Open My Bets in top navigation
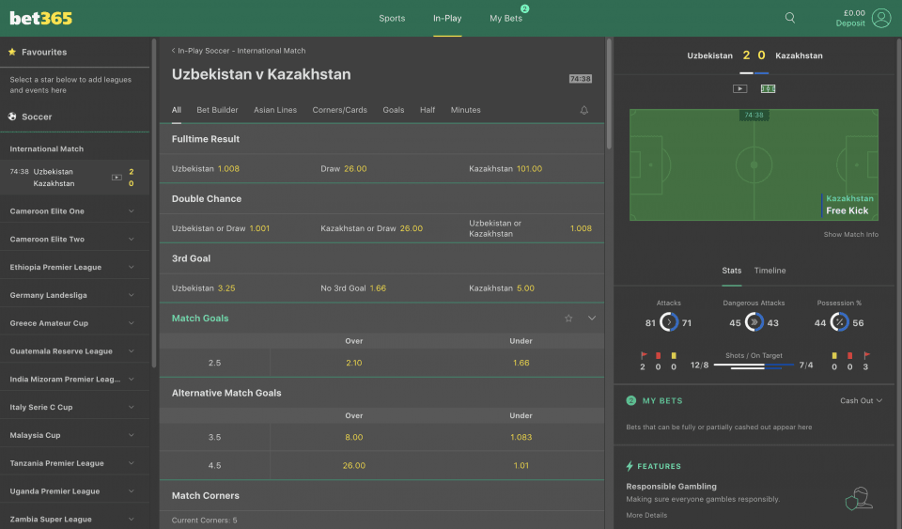902x529 pixels. click(505, 19)
